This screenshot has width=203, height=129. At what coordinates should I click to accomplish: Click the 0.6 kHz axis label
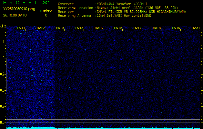click(x=3, y=123)
